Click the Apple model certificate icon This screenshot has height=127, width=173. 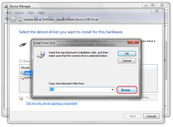pyautogui.click(x=22, y=73)
